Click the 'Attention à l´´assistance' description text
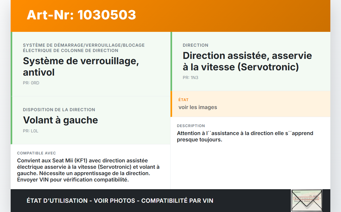Screen dimensions: 341x212 [x=245, y=136]
